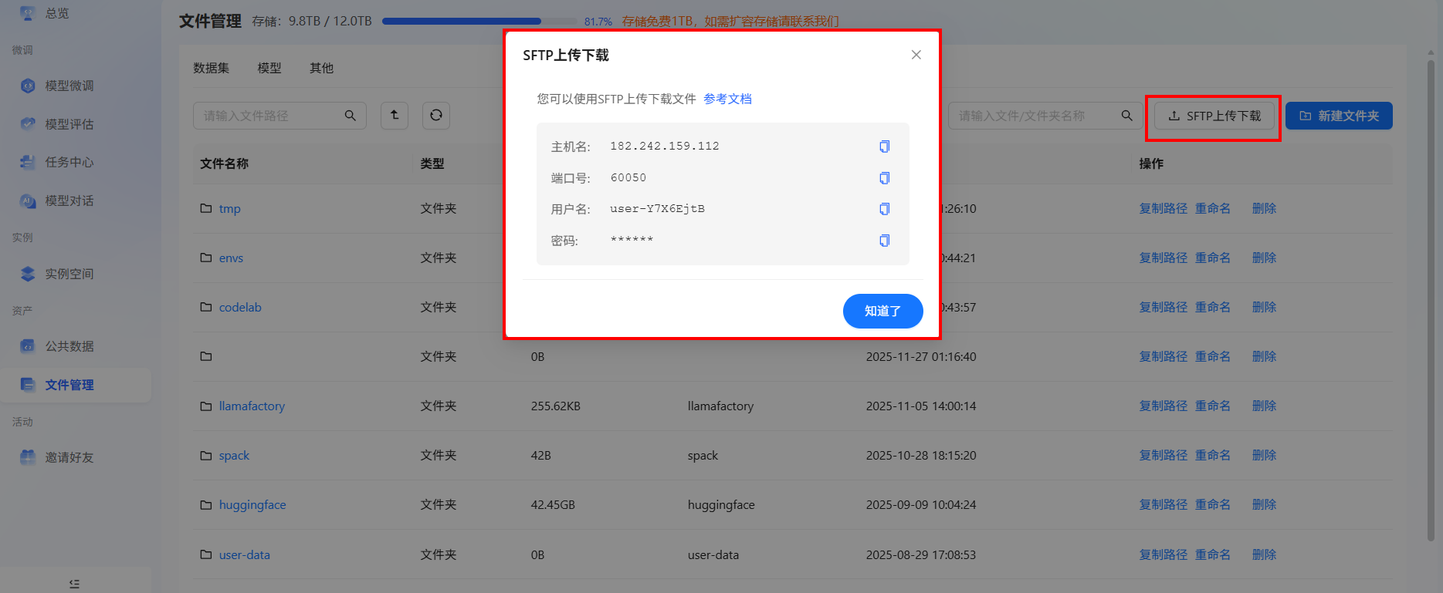Open the huggingface folder
The width and height of the screenshot is (1443, 593).
252,504
